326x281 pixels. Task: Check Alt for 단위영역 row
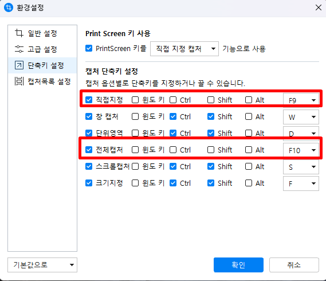pyautogui.click(x=249, y=133)
